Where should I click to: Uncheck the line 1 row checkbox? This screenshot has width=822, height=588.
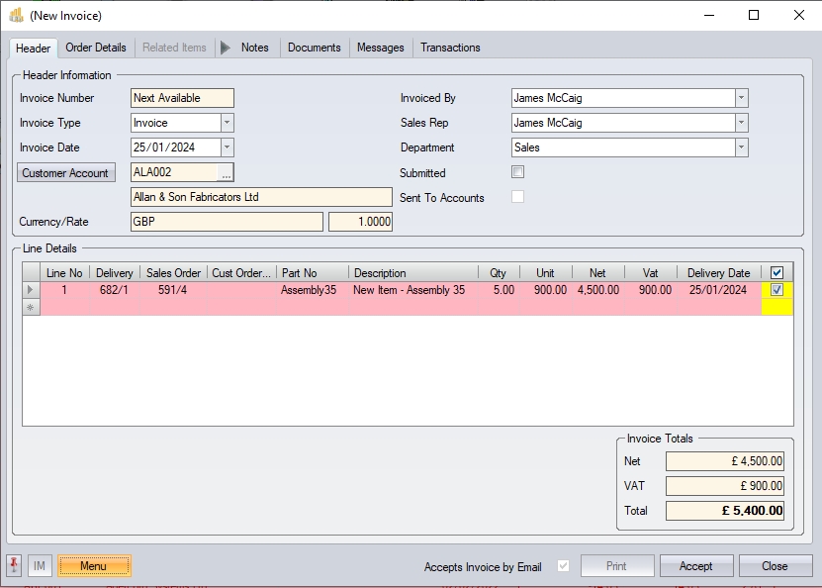[x=776, y=290]
